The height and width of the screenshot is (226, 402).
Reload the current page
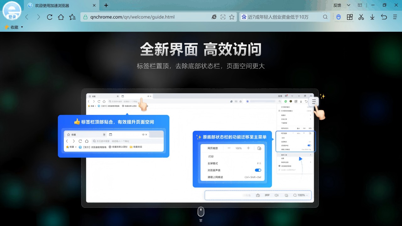click(50, 17)
